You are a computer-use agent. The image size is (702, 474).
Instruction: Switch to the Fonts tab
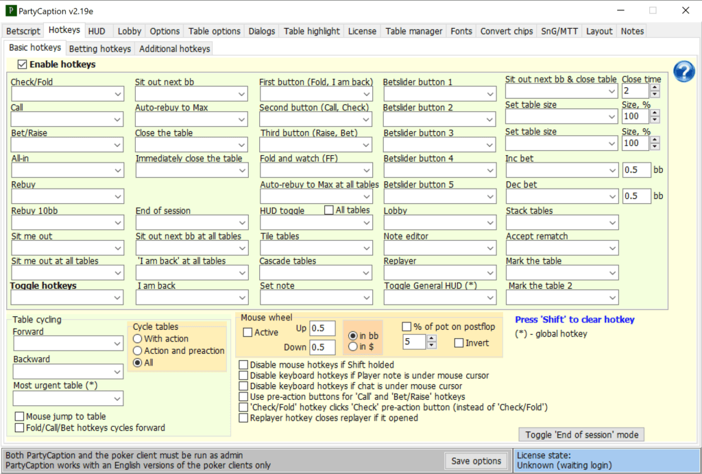tap(461, 32)
